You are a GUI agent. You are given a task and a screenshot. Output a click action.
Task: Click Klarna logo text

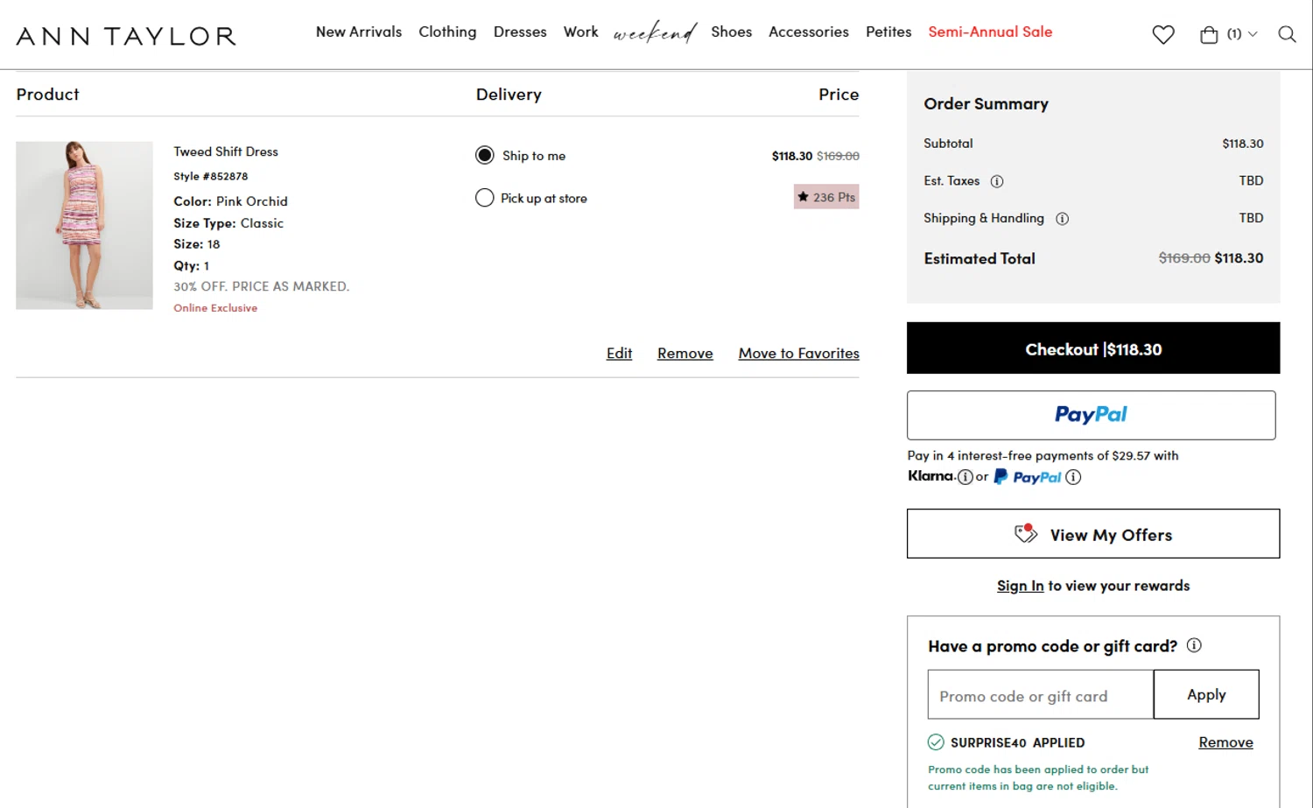pos(930,476)
